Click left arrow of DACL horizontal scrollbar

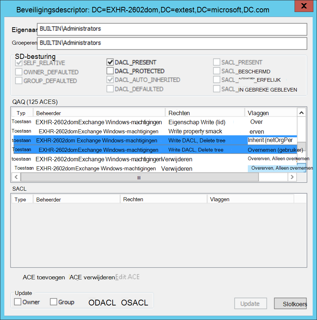16,177
